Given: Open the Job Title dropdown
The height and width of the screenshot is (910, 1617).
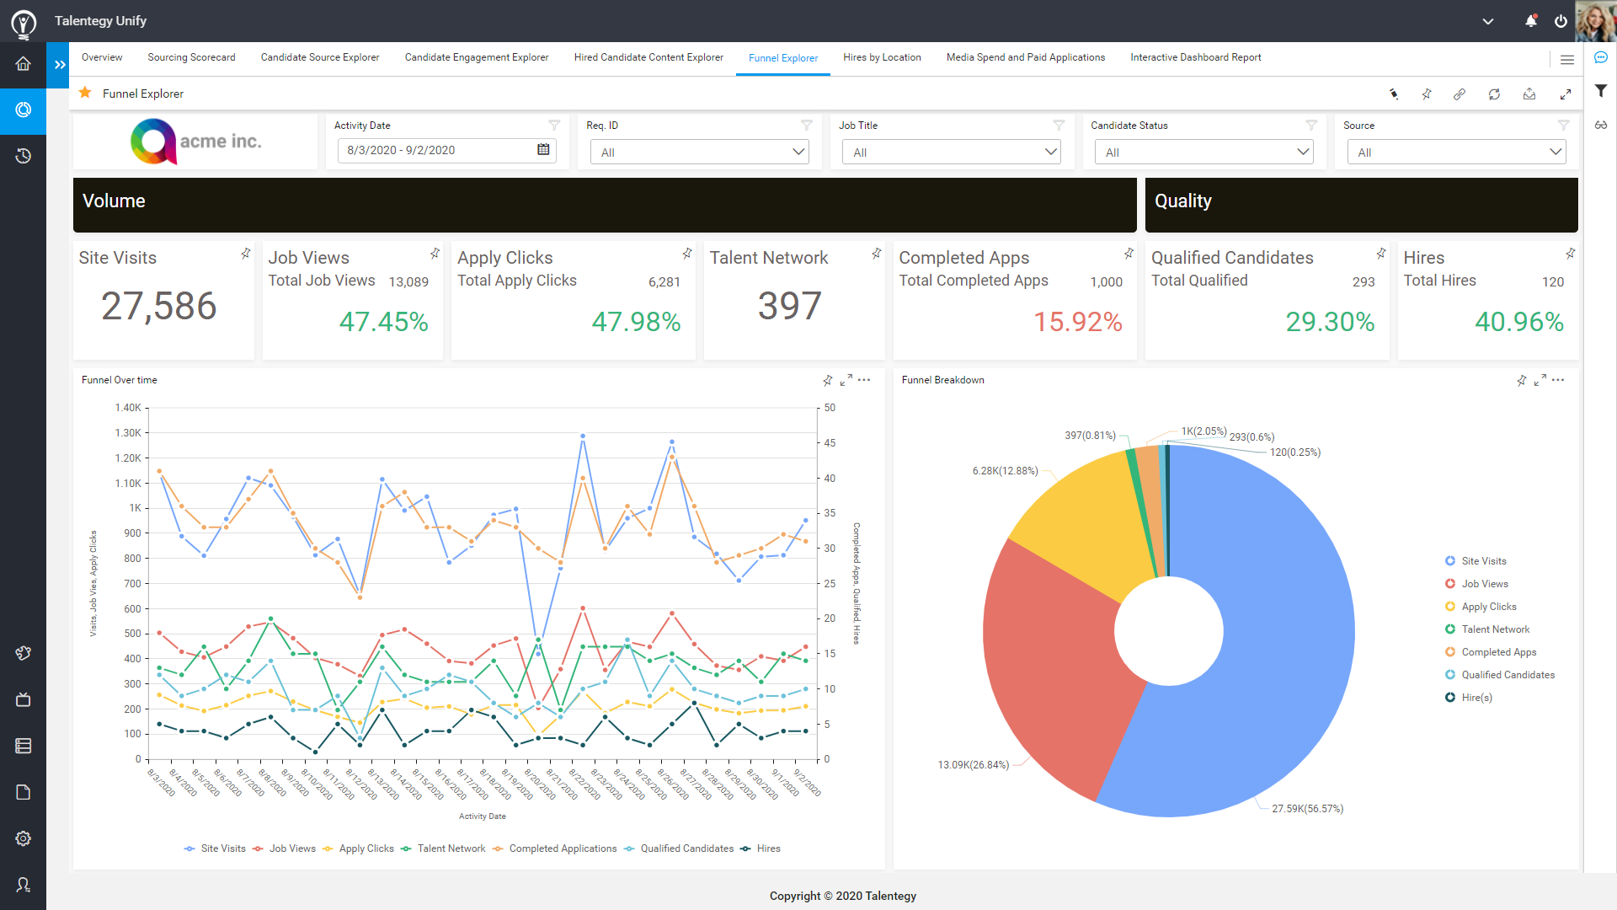Looking at the screenshot, I should click(x=951, y=153).
